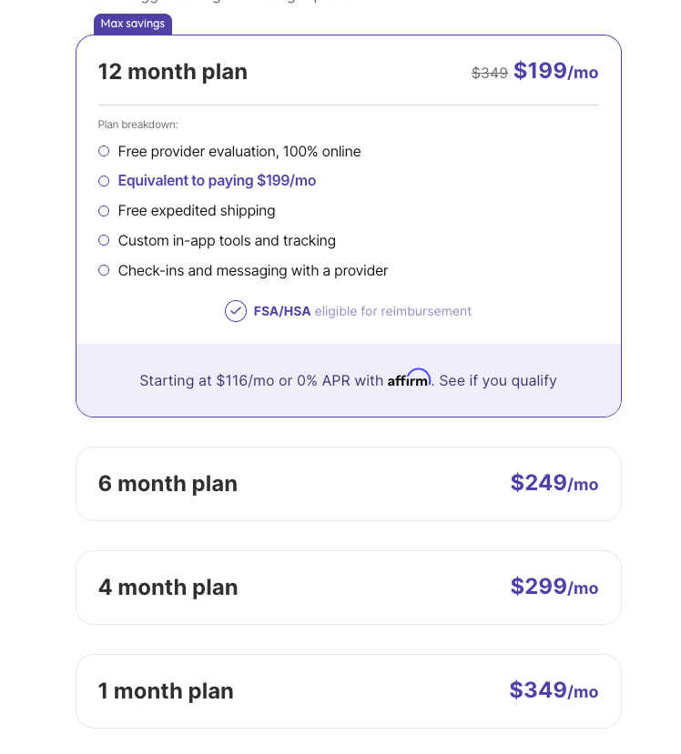Viewport: 681px width, 754px height.
Task: Select the 4 month plan option
Action: click(x=168, y=588)
